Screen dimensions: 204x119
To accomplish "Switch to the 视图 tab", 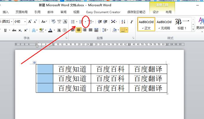I will coord(76,12).
